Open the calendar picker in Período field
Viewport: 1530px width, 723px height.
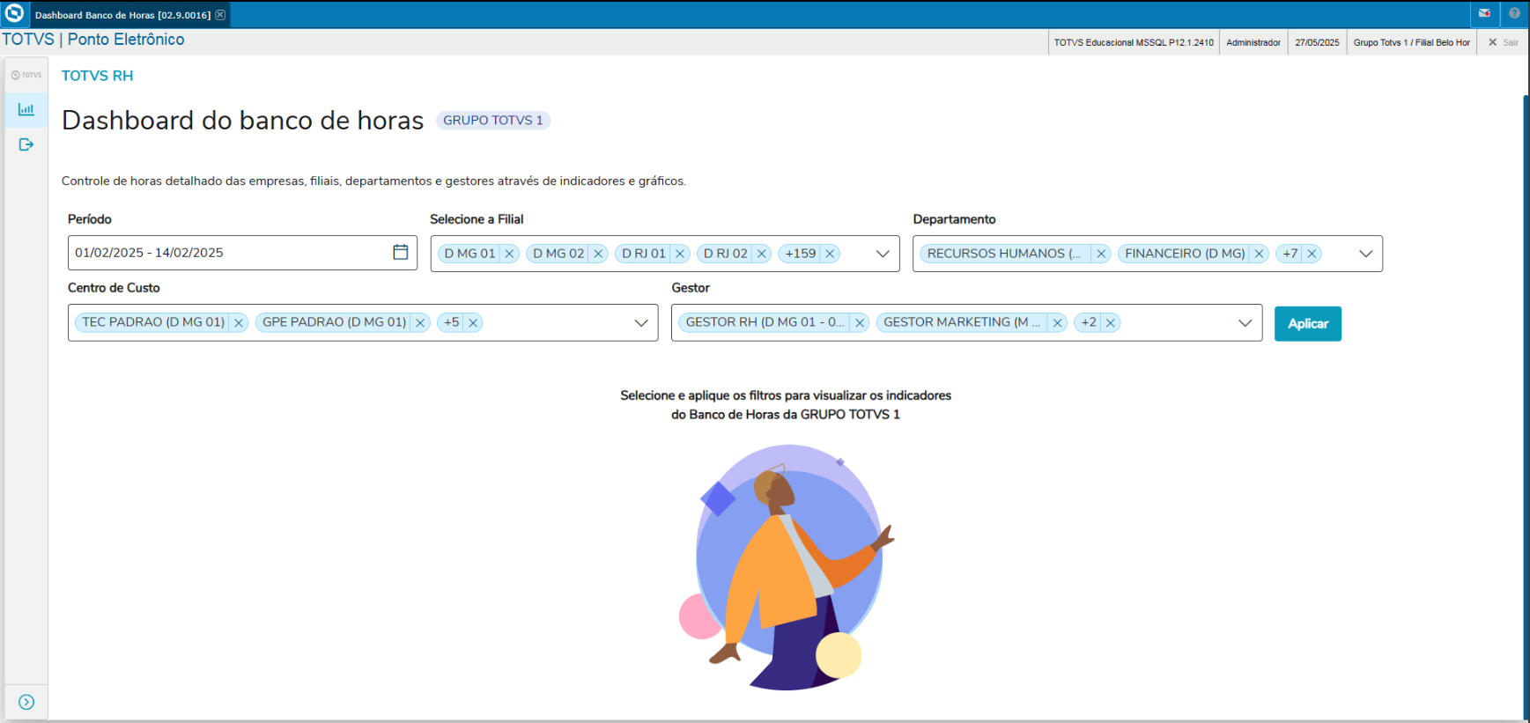point(400,253)
